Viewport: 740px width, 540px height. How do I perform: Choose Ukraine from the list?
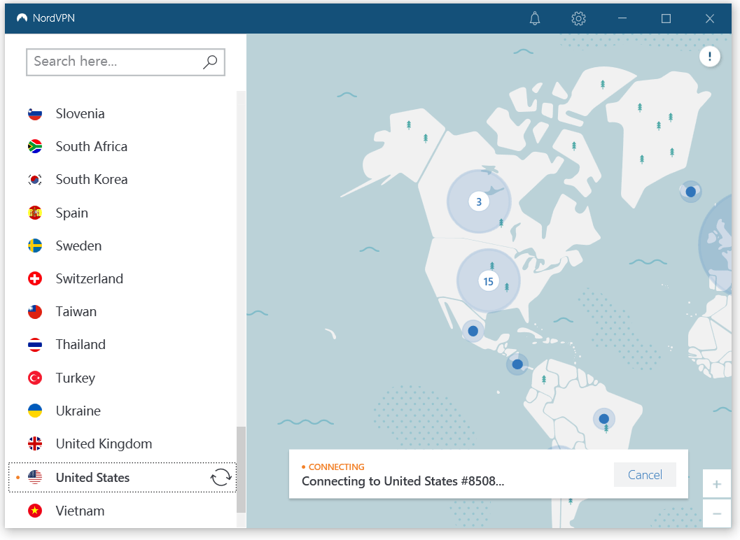(x=123, y=411)
